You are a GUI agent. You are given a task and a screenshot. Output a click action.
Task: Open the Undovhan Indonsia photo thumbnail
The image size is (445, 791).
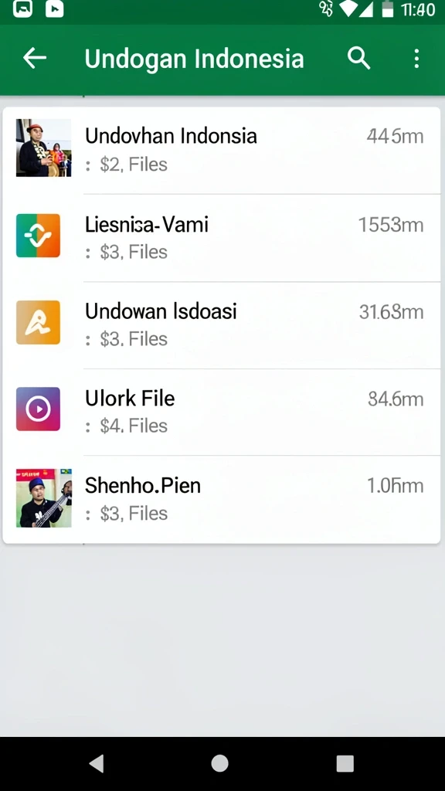pyautogui.click(x=43, y=148)
